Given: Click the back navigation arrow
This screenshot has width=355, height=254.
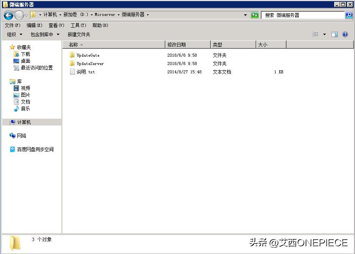Looking at the screenshot, I should 8,15.
